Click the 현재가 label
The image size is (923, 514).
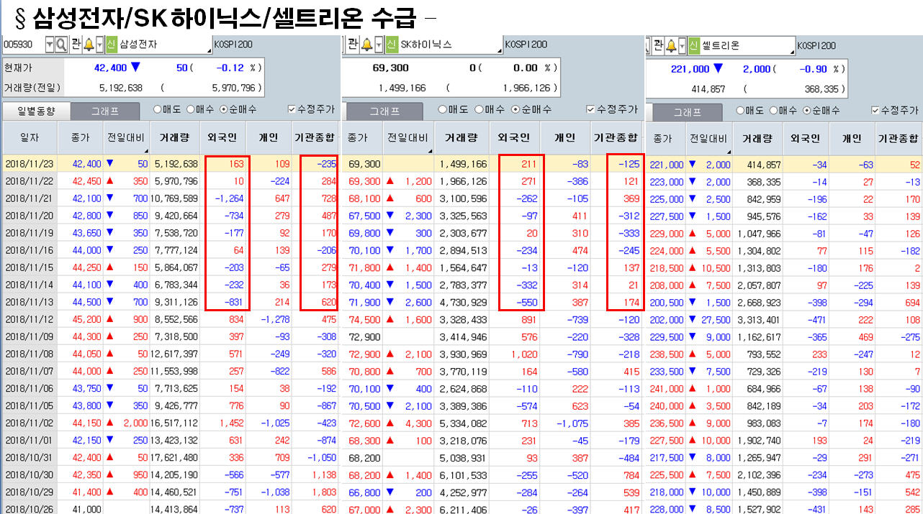tap(19, 68)
